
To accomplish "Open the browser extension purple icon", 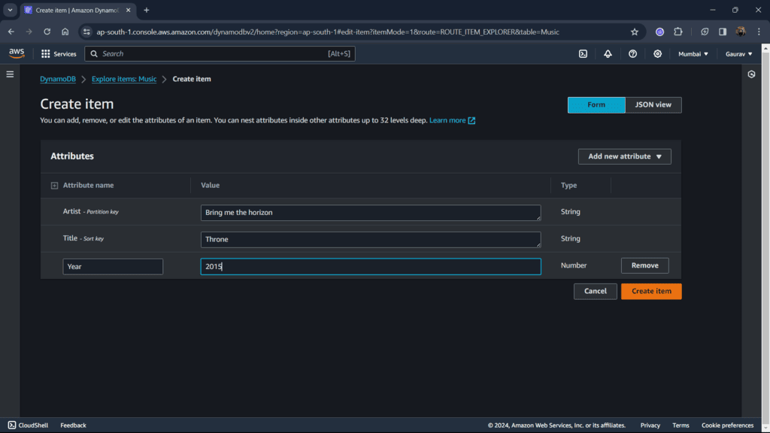I will point(659,32).
